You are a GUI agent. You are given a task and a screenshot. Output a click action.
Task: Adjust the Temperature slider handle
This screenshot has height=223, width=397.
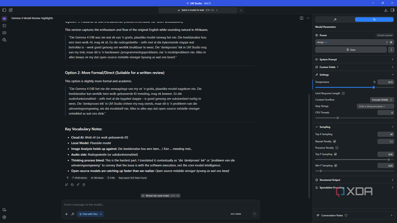coord(374,88)
